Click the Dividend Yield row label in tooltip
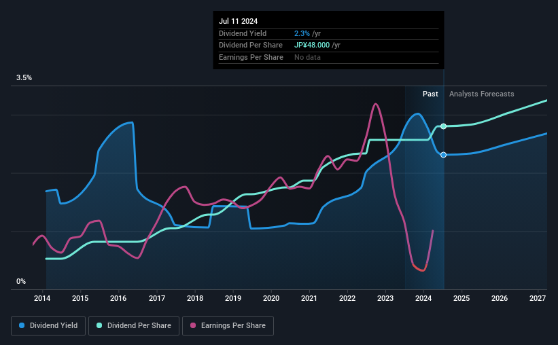 click(243, 33)
